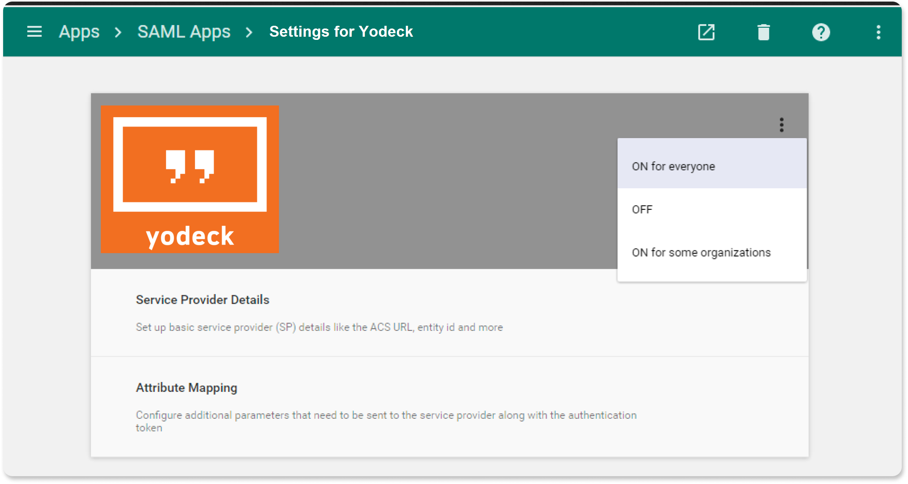This screenshot has width=908, height=484.
Task: Open the top bar more options menu
Action: point(878,32)
